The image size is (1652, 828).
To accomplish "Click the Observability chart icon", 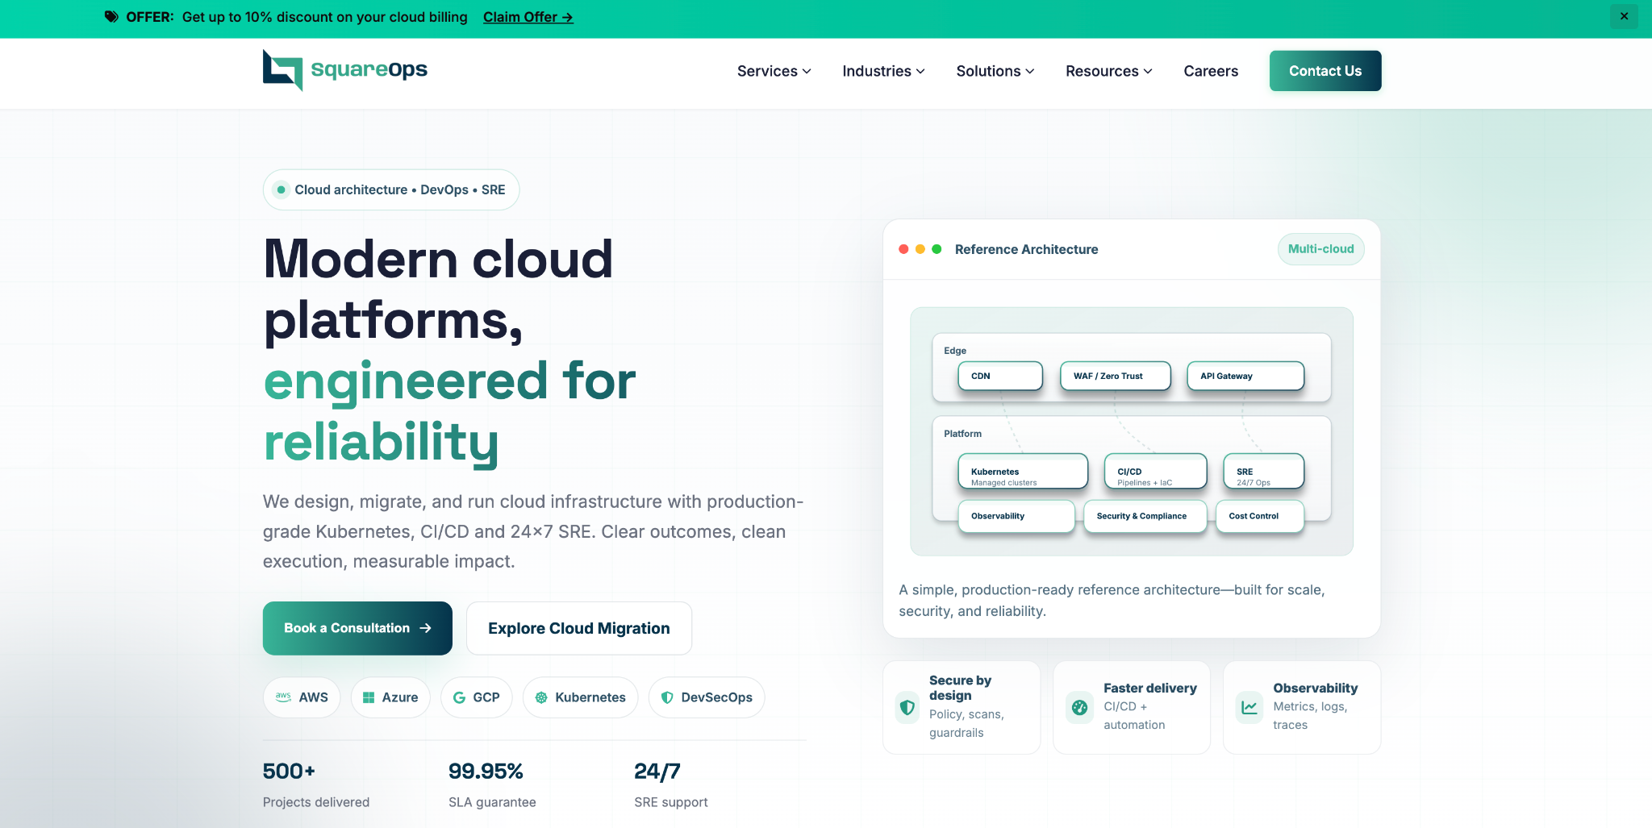I will 1249,707.
